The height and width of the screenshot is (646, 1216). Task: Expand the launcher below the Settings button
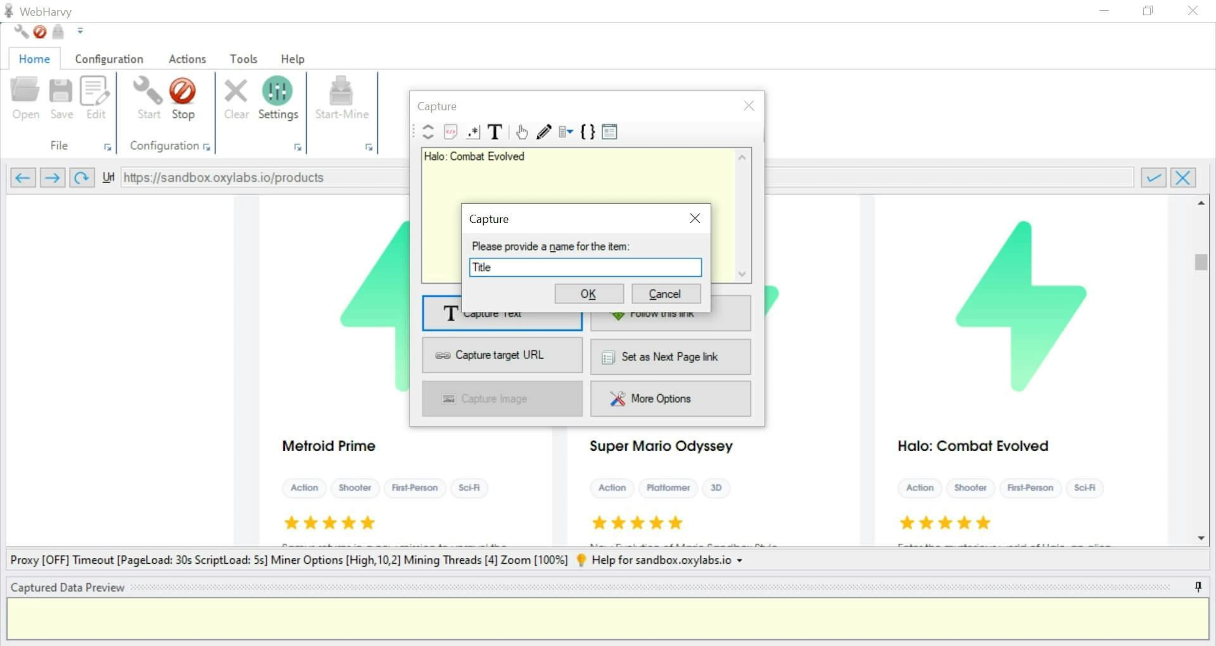(x=297, y=147)
